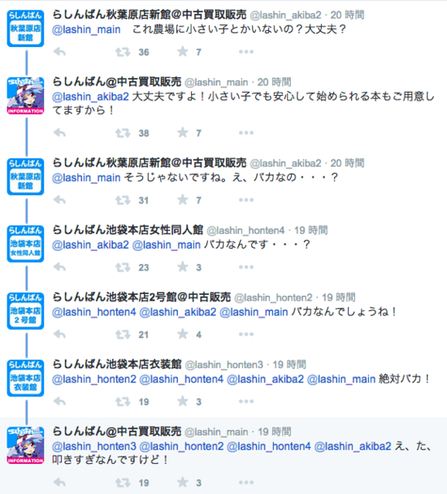Reply to the first lashin_akiba2 tweet
This screenshot has height=494, width=447.
(59, 52)
